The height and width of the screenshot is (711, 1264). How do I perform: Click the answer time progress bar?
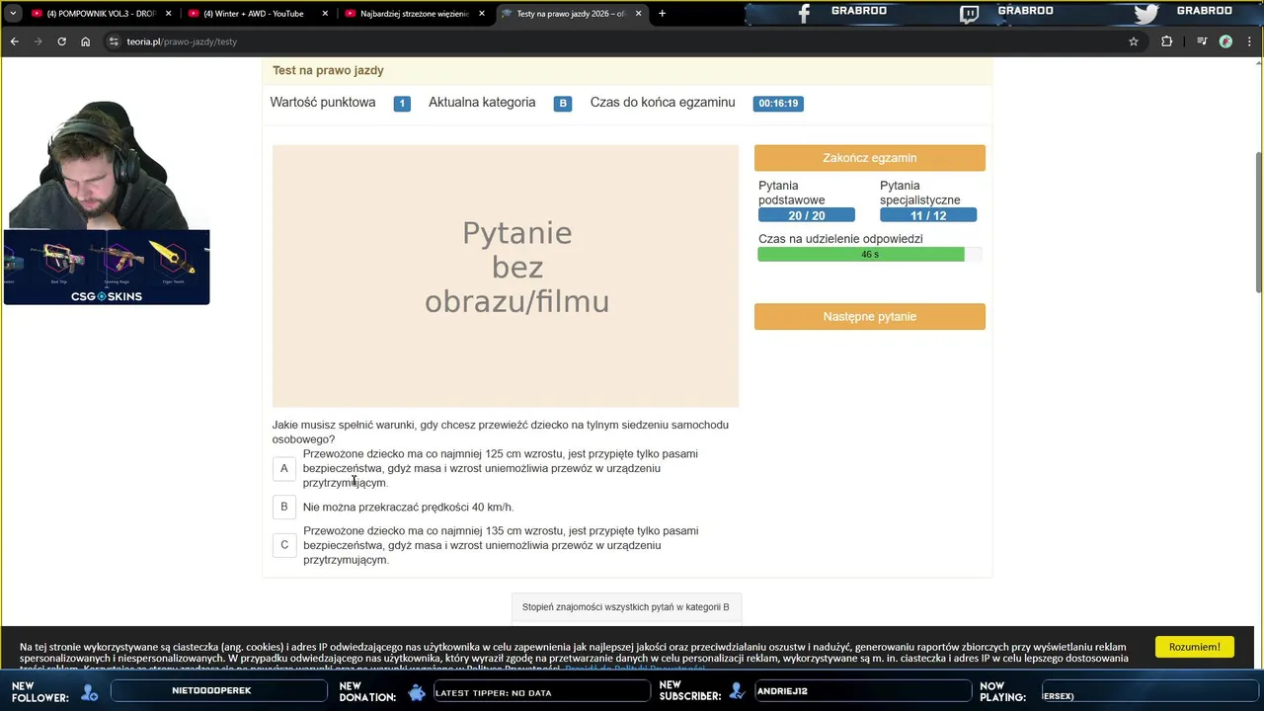pos(869,255)
